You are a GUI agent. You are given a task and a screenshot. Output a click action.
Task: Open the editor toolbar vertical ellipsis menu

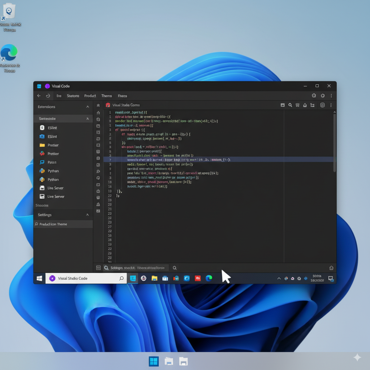pos(331,105)
